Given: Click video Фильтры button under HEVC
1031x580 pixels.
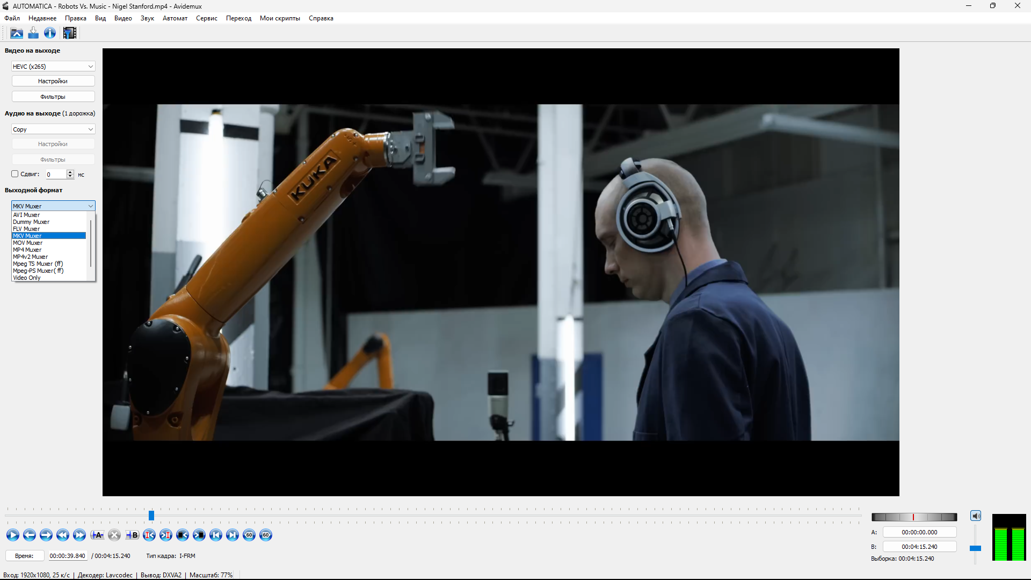Looking at the screenshot, I should (x=53, y=97).
